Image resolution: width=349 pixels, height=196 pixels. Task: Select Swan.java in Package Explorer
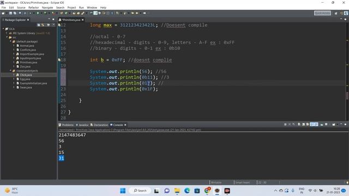26,88
